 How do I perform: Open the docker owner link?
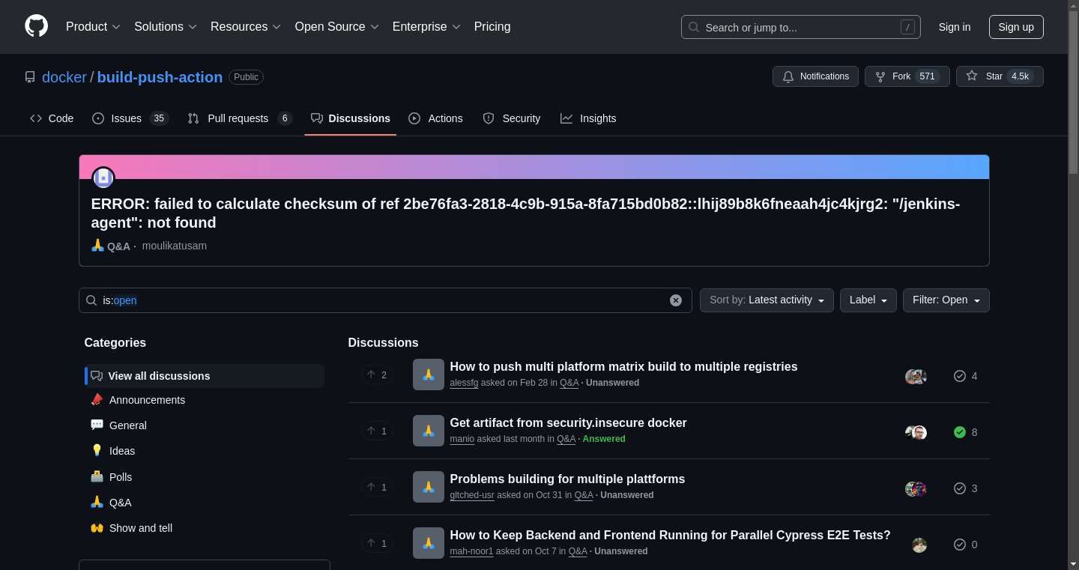click(64, 77)
